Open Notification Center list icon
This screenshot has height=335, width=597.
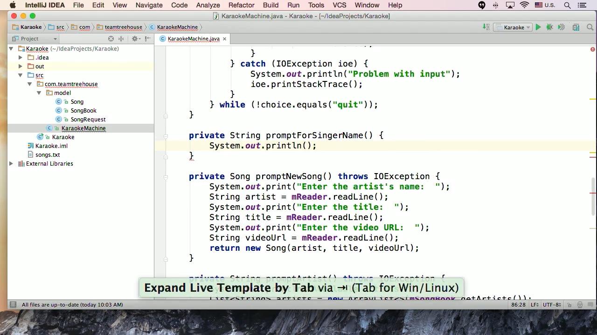coord(582,5)
